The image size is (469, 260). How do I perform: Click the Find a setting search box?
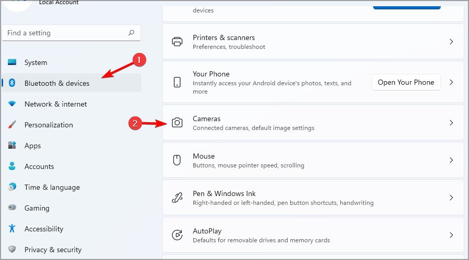pos(71,33)
